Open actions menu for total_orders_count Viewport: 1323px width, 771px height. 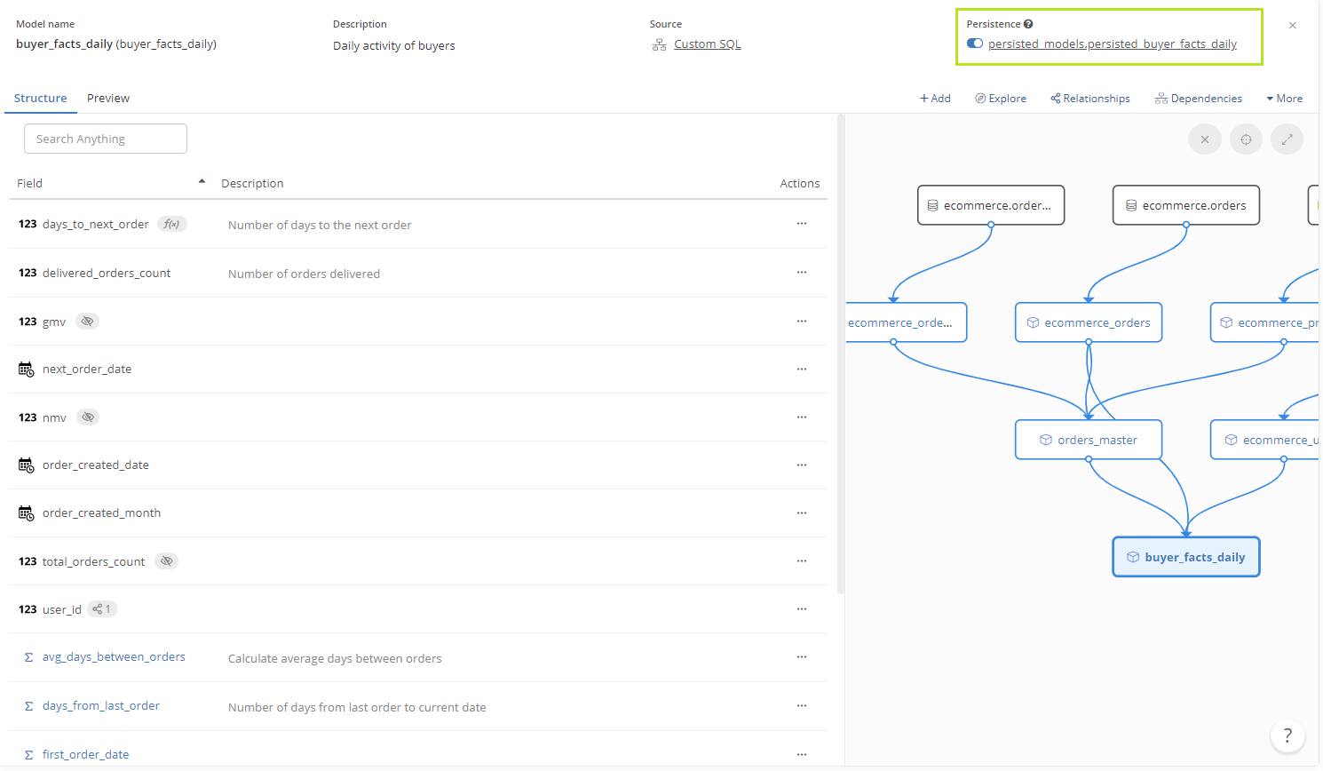pos(802,560)
